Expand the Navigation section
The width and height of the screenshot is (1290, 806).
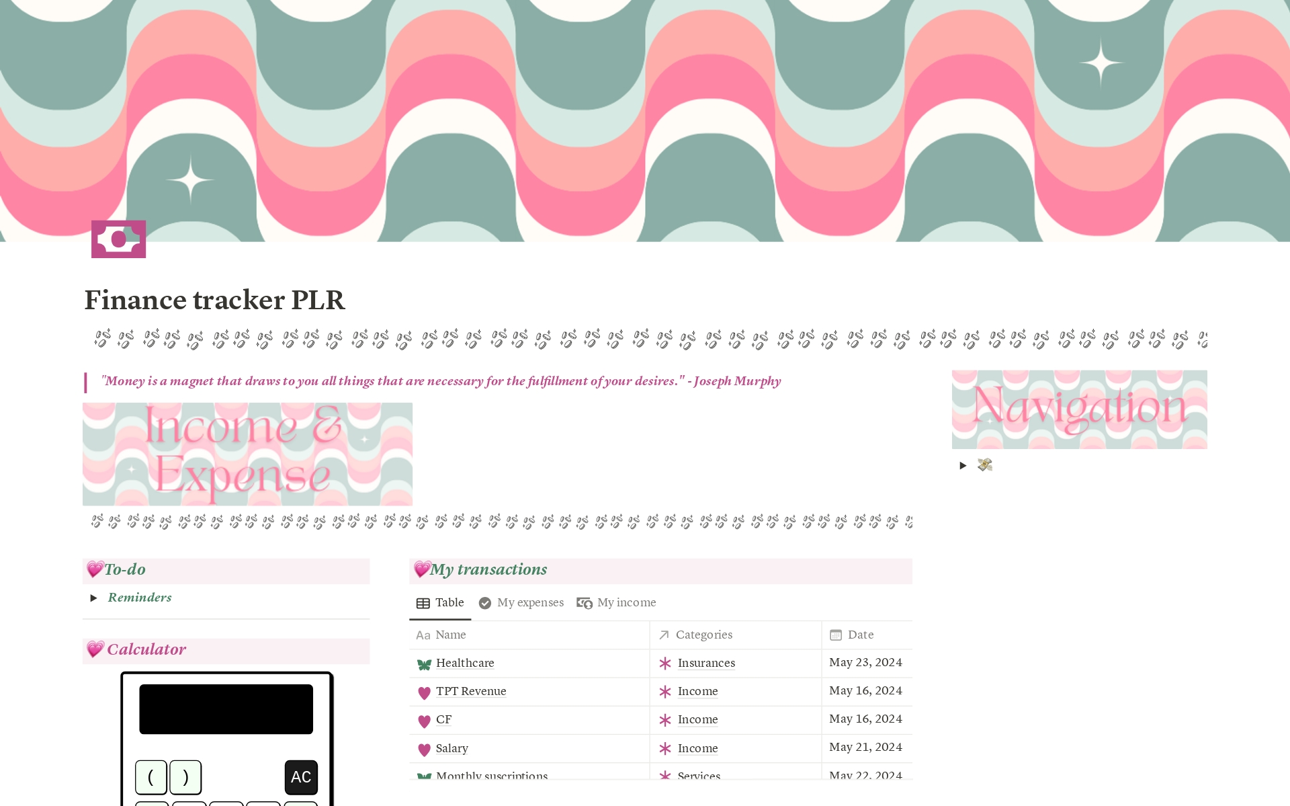coord(961,465)
